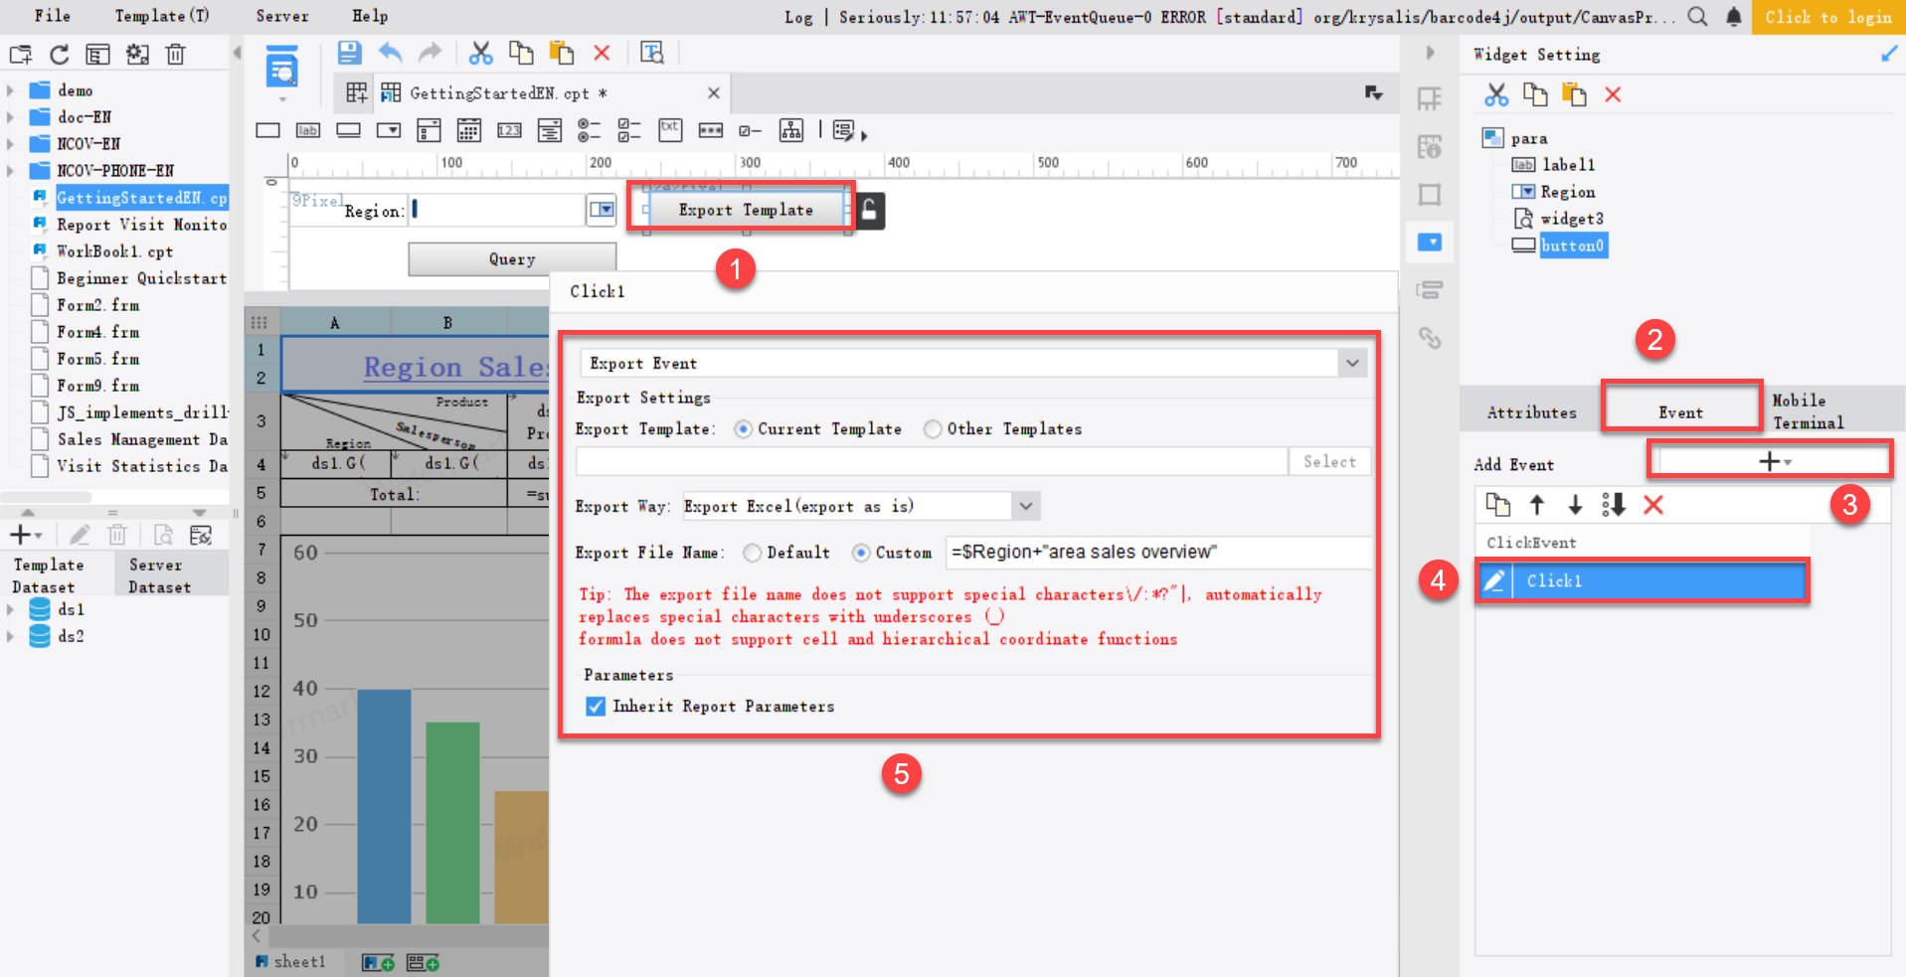1906x977 pixels.
Task: Open the add dataset plus dropdown
Action: [26, 536]
